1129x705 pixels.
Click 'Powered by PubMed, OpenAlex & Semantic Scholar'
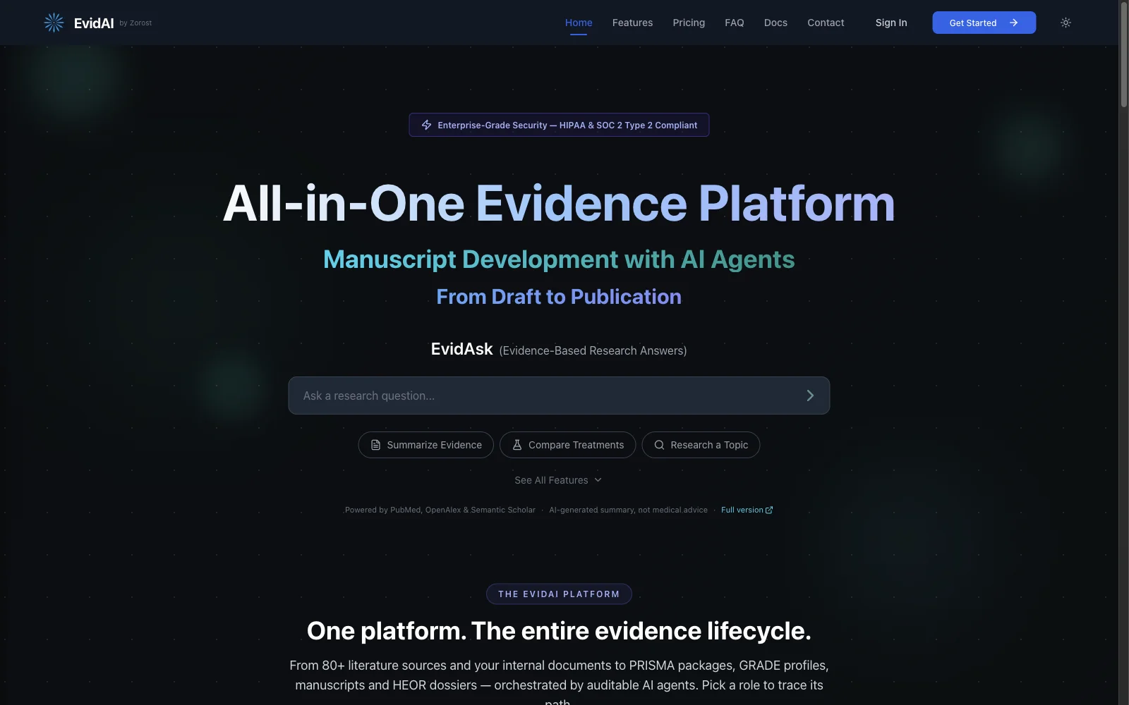(440, 510)
